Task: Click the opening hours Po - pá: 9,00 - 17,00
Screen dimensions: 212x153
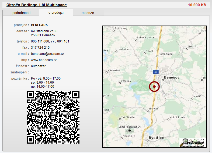Action: coord(46,79)
